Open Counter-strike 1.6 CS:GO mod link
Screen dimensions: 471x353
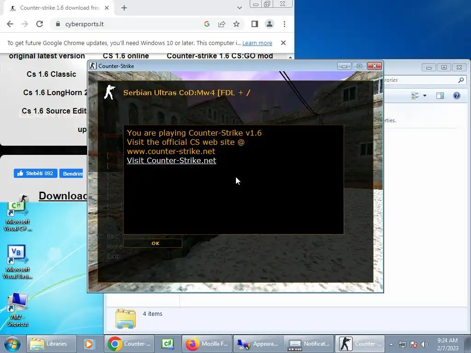(x=220, y=56)
